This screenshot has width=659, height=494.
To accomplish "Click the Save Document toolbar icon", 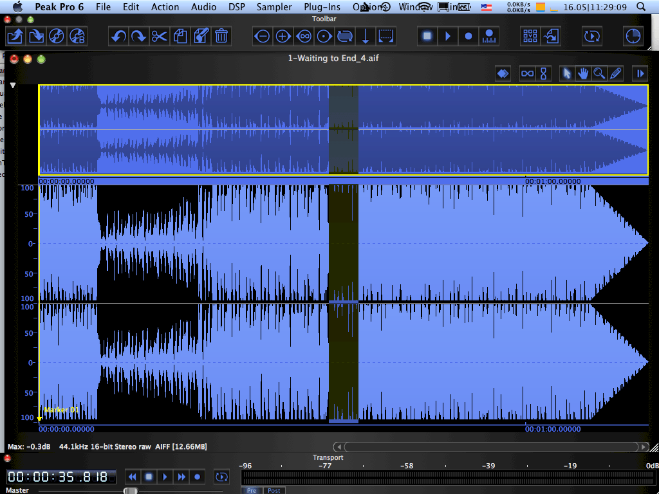I will pyautogui.click(x=36, y=37).
